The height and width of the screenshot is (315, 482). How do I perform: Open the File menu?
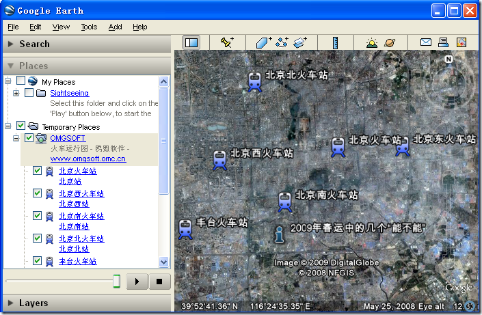[13, 27]
